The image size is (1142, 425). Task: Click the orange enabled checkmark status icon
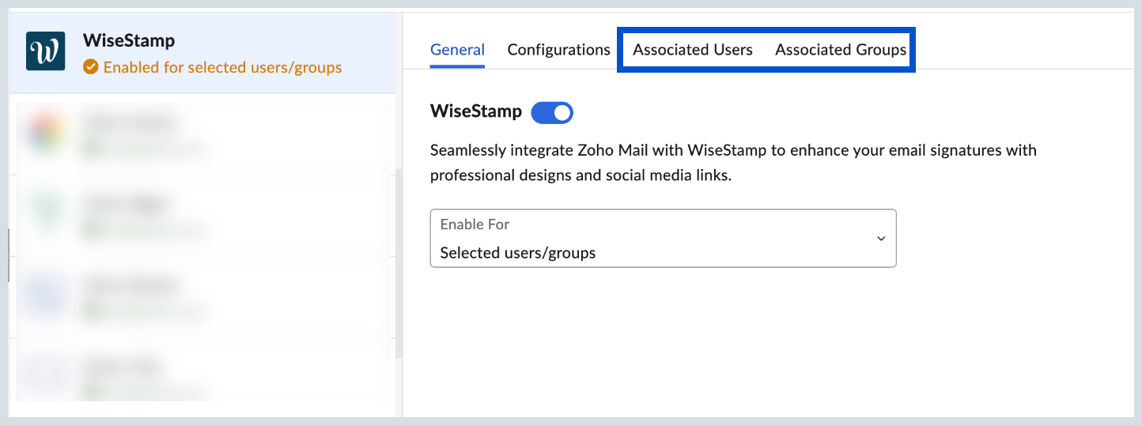pos(90,67)
